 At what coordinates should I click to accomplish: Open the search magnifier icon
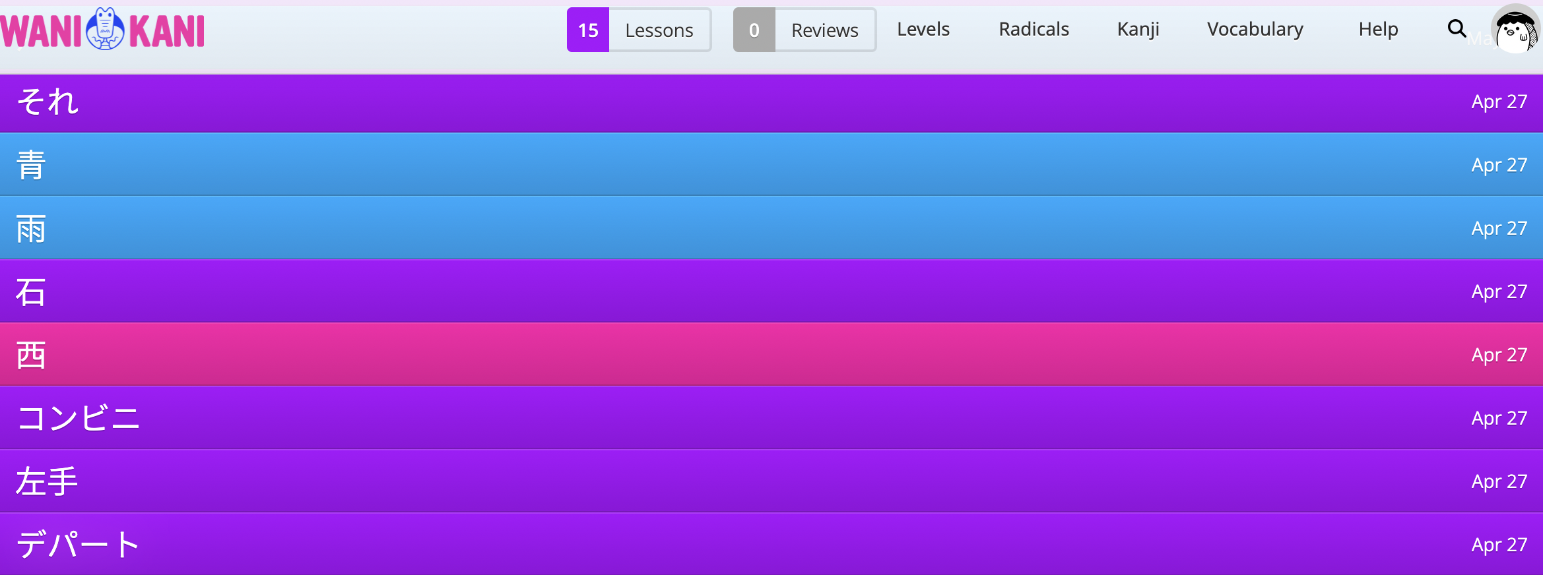tap(1457, 28)
